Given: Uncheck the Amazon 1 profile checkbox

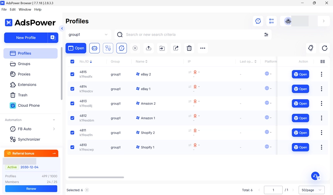Looking at the screenshot, I should [72, 118].
